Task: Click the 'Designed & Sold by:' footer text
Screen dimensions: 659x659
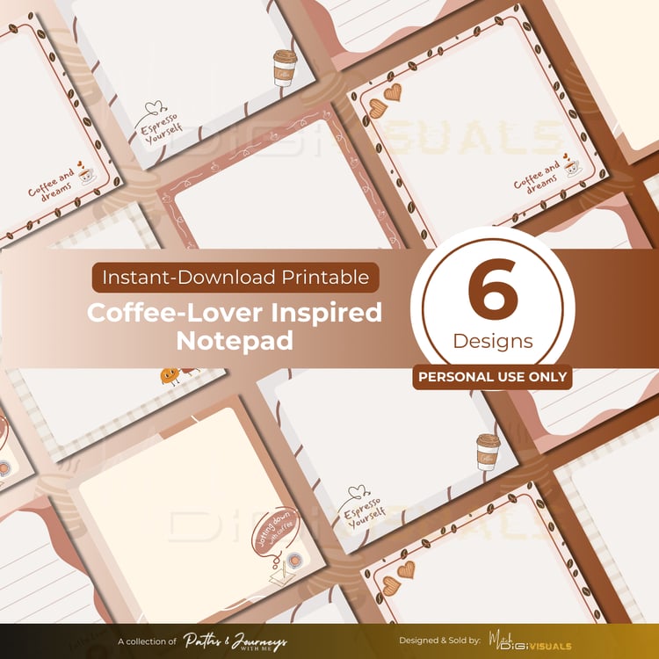Action: pyautogui.click(x=439, y=641)
